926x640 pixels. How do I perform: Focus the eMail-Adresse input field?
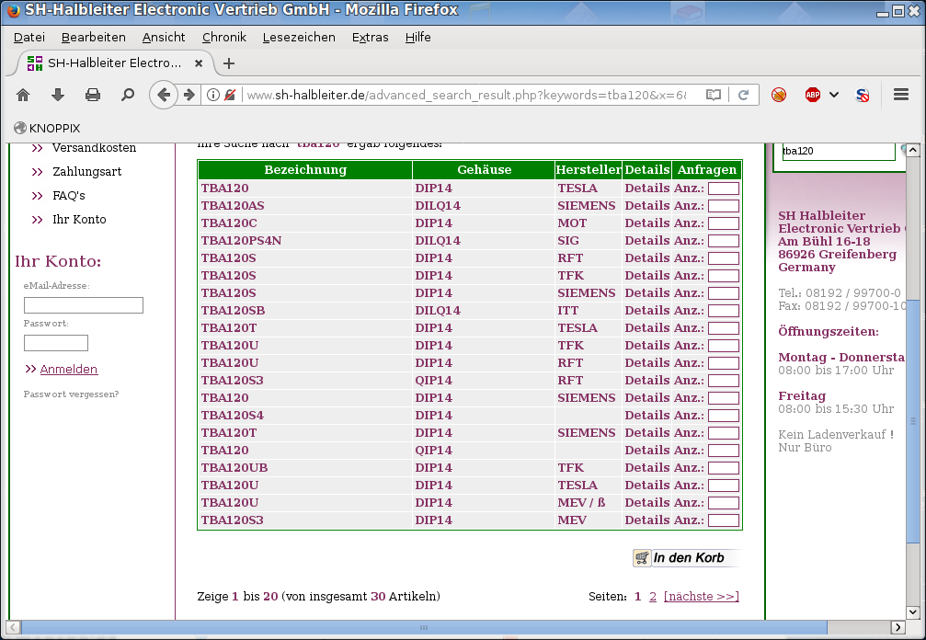coord(84,305)
